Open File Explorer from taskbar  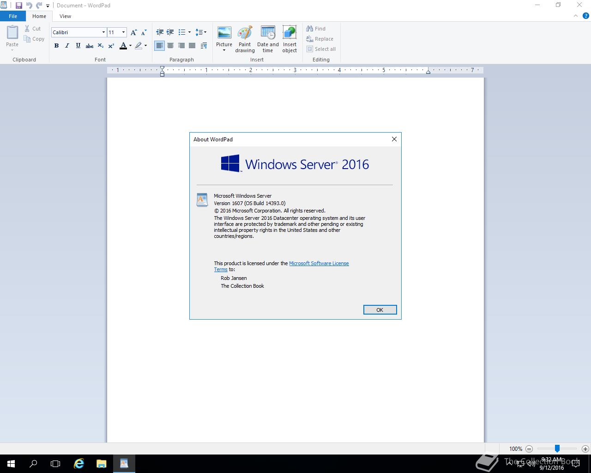[x=102, y=464]
